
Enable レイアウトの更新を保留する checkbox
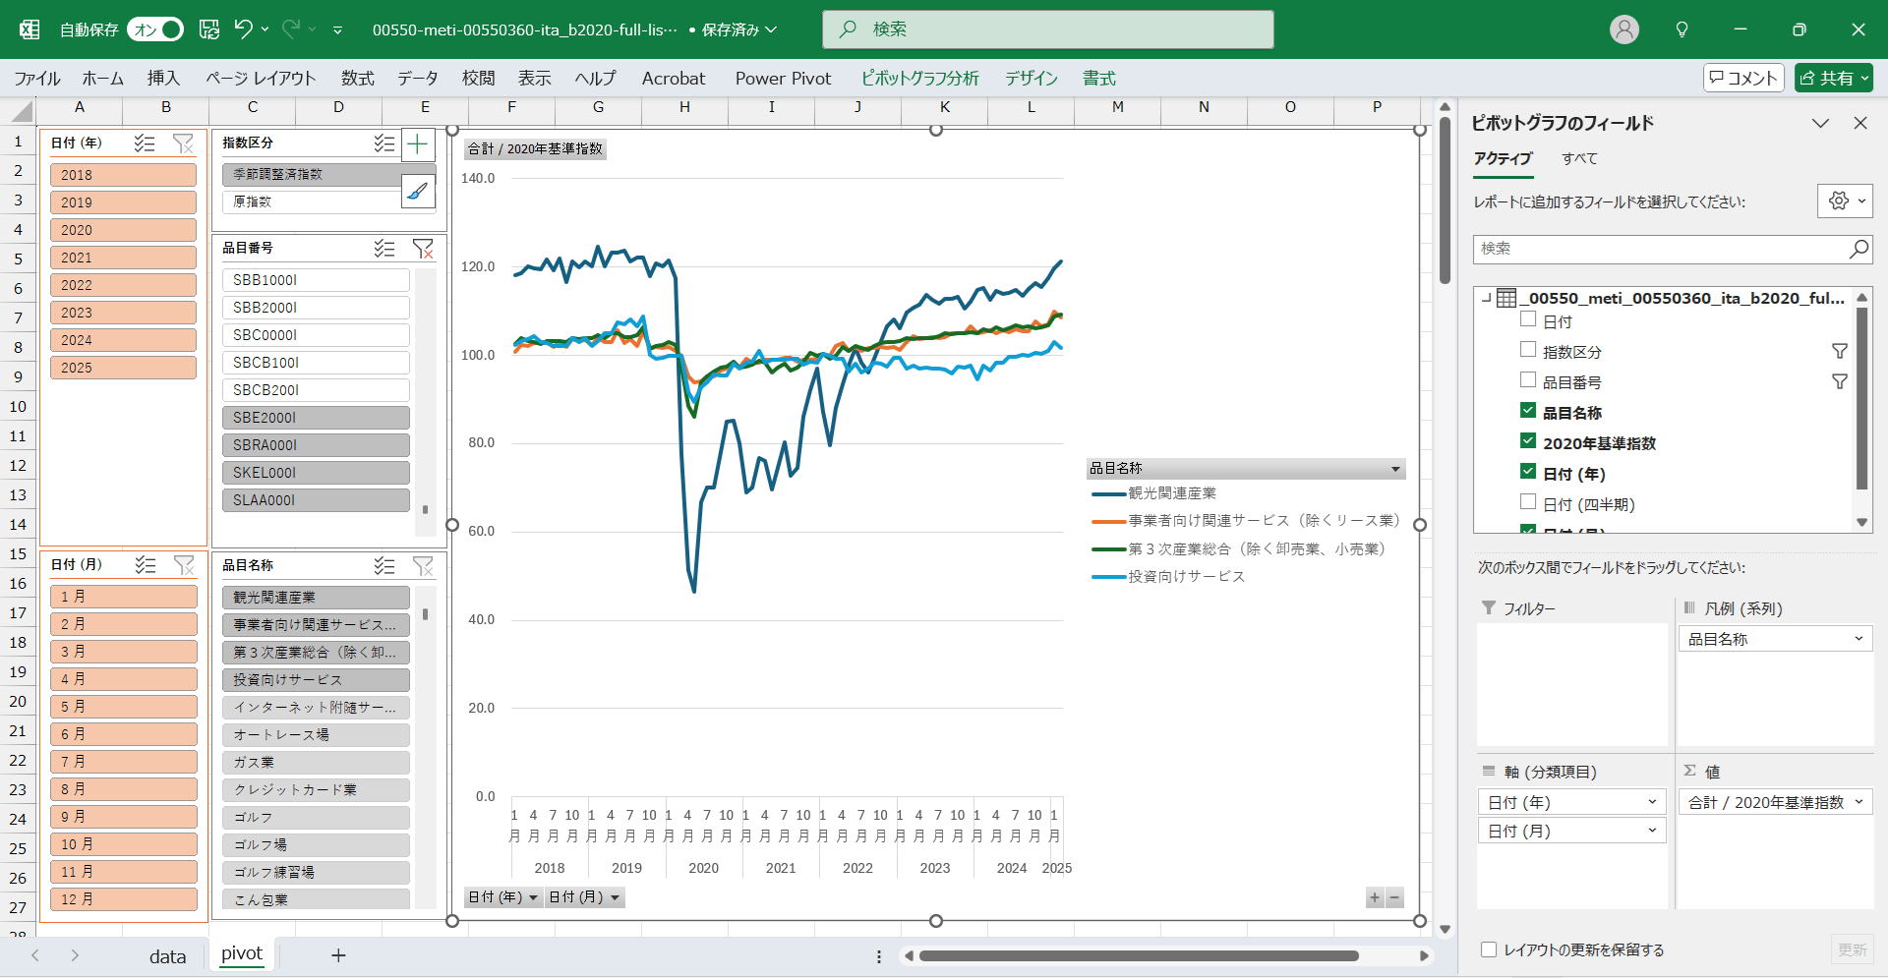coord(1489,949)
